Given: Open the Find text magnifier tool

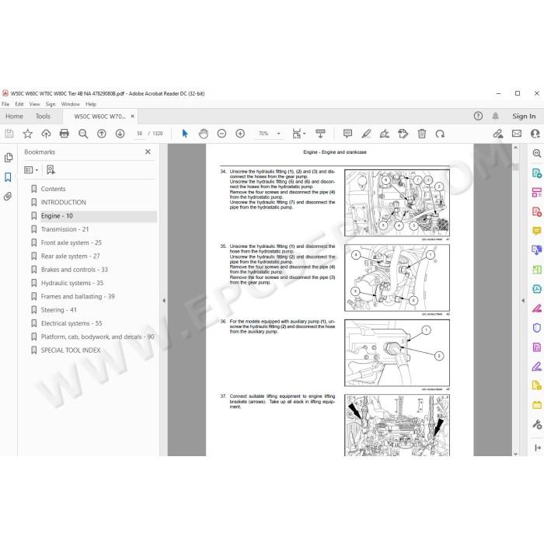Looking at the screenshot, I should coord(83,134).
